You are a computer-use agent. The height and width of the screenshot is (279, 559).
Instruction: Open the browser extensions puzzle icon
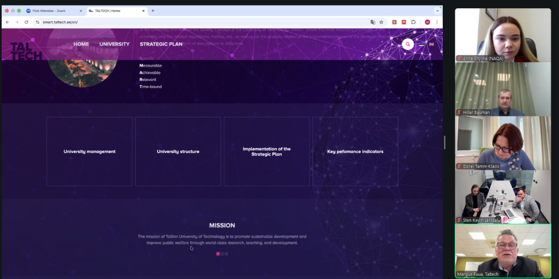pyautogui.click(x=413, y=22)
